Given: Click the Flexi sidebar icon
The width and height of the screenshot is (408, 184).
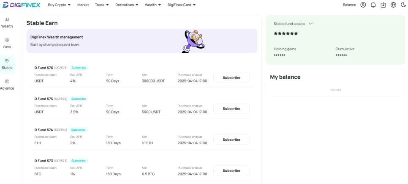Looking at the screenshot, I should pos(7,40).
